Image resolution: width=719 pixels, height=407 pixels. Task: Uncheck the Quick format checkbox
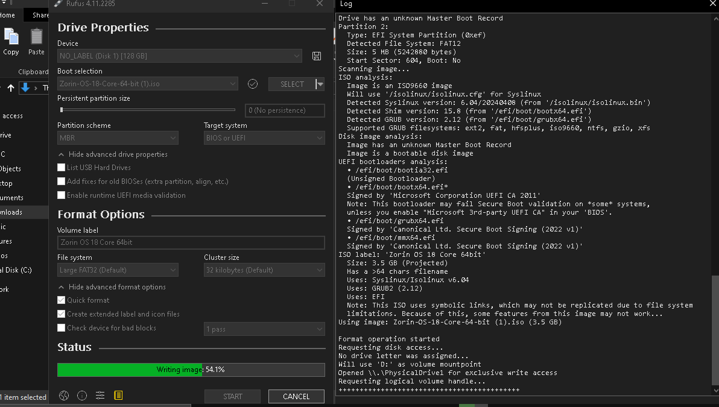[x=61, y=300]
